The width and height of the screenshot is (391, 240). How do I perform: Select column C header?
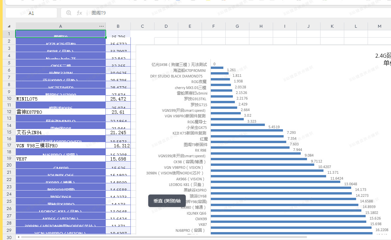pos(142,26)
